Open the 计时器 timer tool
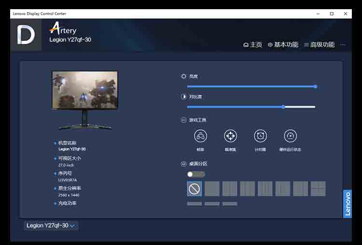Viewport: 362px width, 245px height. [260, 136]
